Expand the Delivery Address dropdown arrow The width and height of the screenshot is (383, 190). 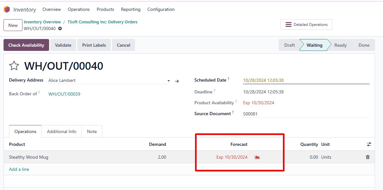[168, 81]
